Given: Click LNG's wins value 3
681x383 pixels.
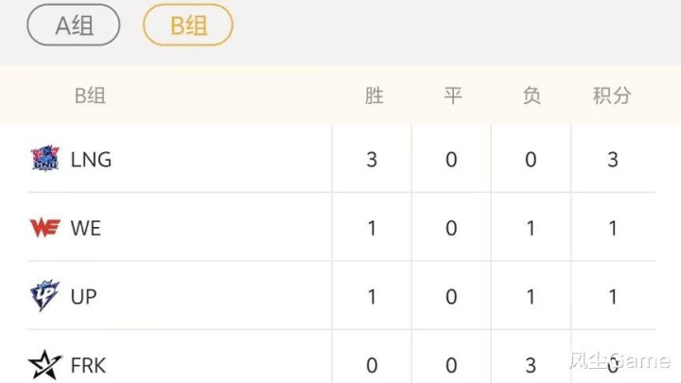Looking at the screenshot, I should tap(372, 160).
